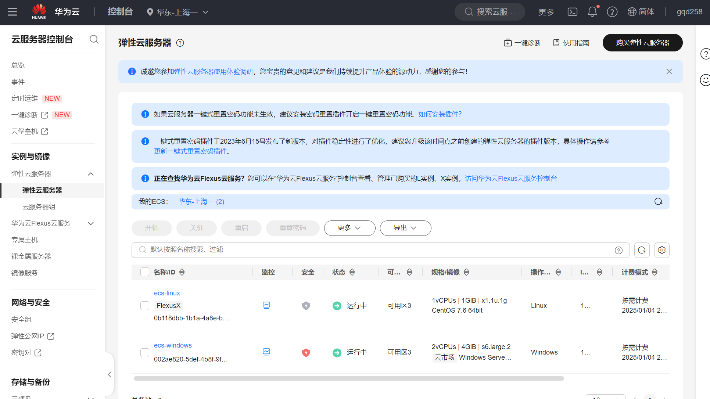Open 定时运维 in sidebar
Screen dimensions: 710x399
pyautogui.click(x=25, y=98)
